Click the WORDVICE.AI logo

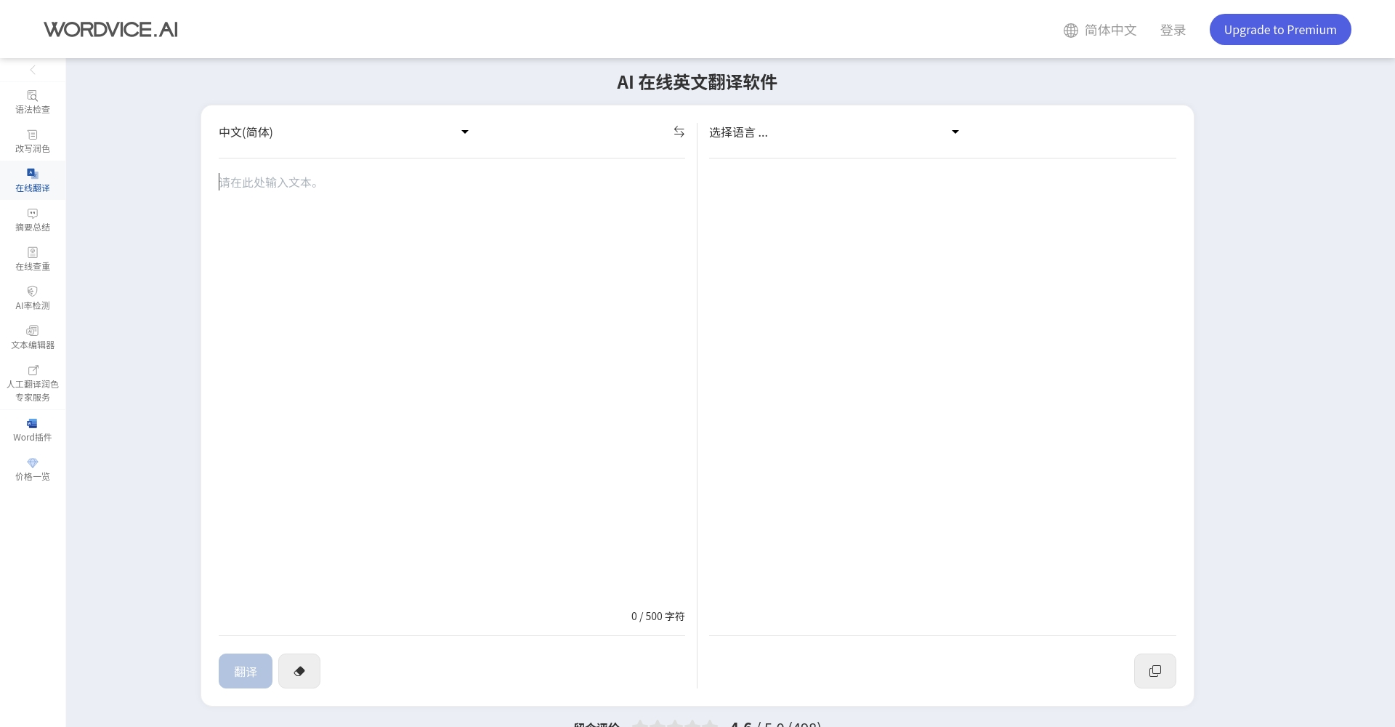click(x=110, y=29)
